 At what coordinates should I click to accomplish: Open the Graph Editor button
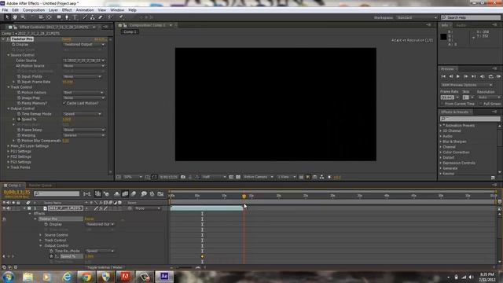tap(160, 194)
